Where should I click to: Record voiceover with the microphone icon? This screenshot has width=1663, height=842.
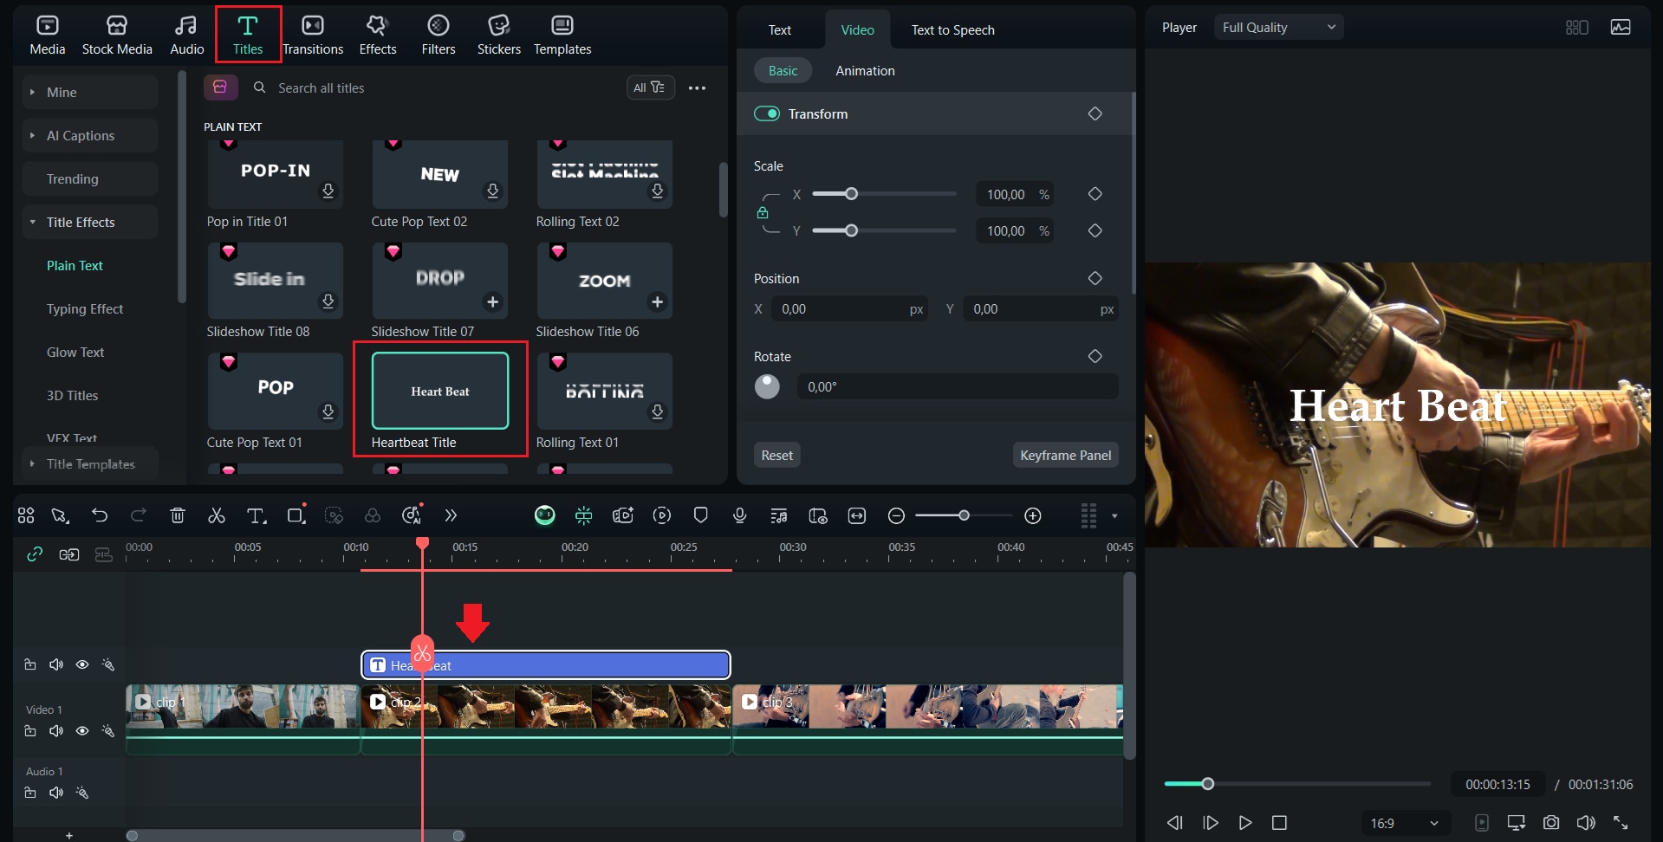pos(739,515)
